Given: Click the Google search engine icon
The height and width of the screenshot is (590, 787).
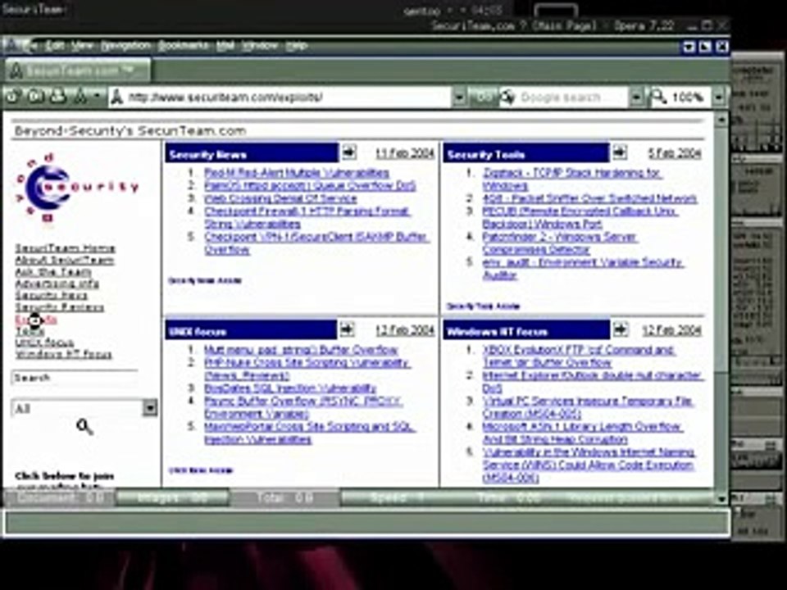Looking at the screenshot, I should [508, 97].
